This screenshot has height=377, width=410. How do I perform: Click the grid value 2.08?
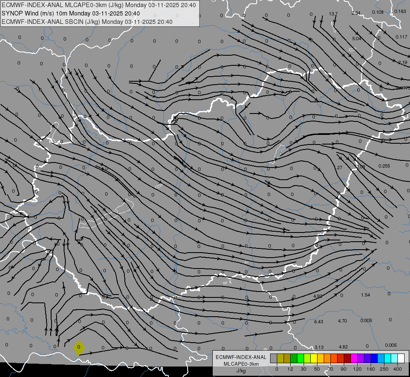tap(361, 167)
